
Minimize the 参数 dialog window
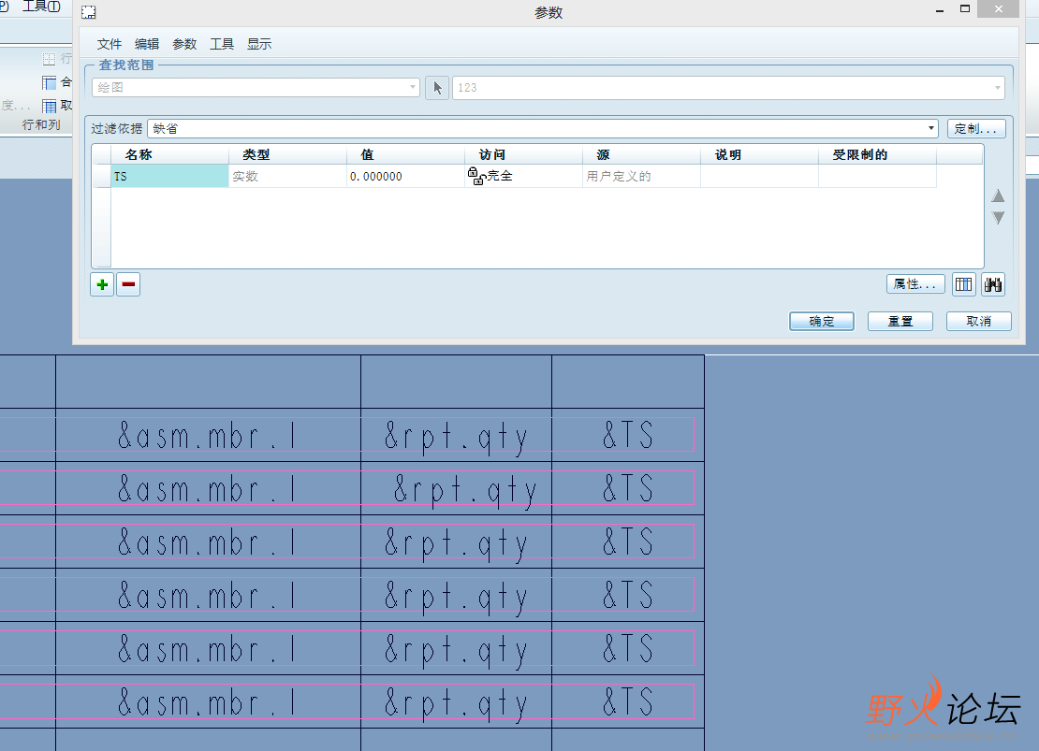point(940,10)
